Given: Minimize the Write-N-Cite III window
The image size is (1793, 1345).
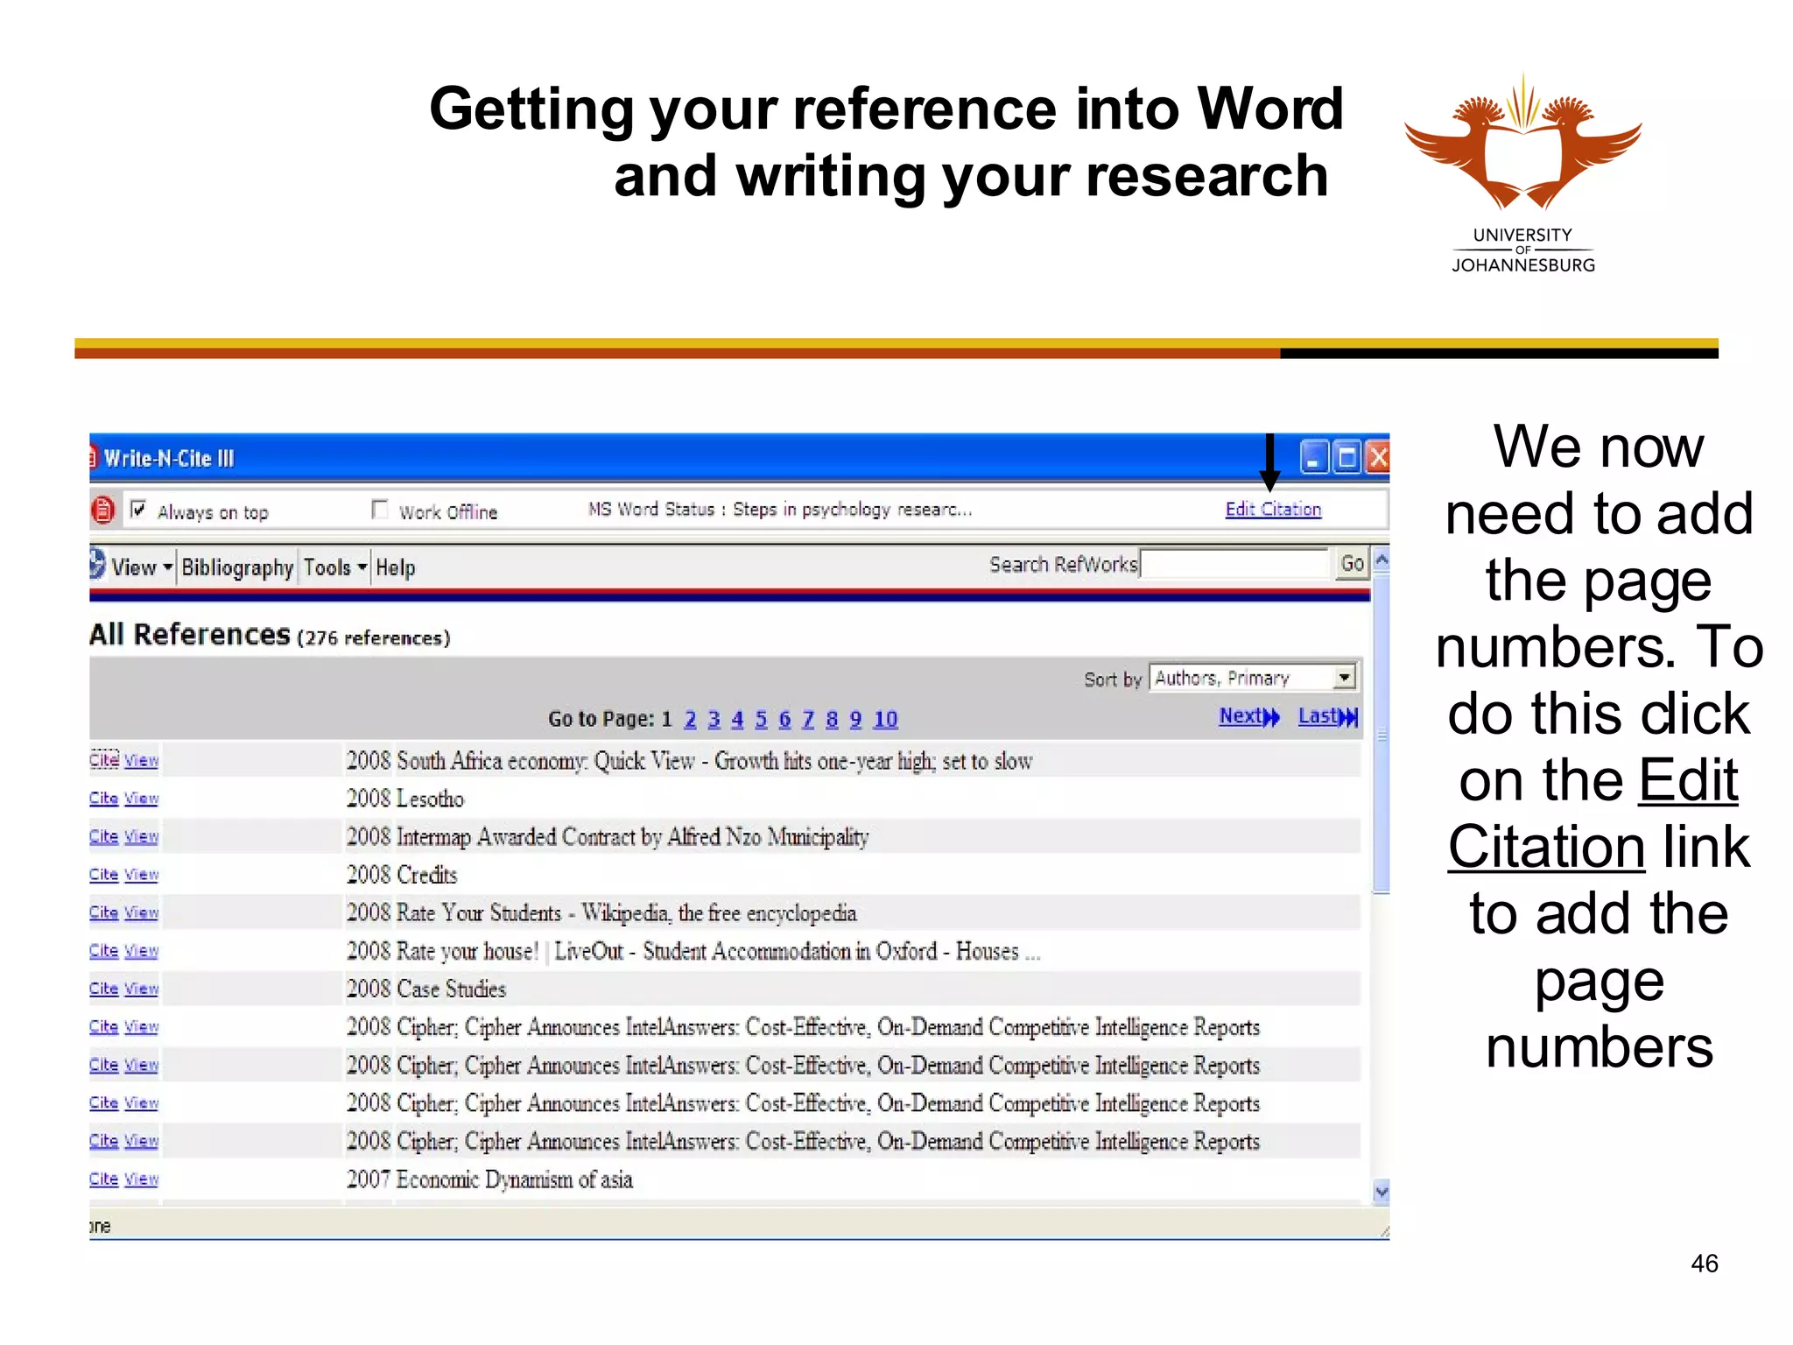Looking at the screenshot, I should [x=1313, y=457].
